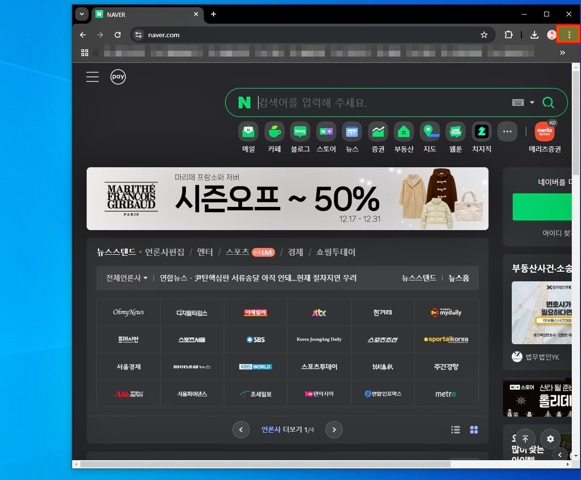Viewport: 581px width, 480px height.
Task: Open the Chrome profile avatar
Action: pyautogui.click(x=551, y=35)
